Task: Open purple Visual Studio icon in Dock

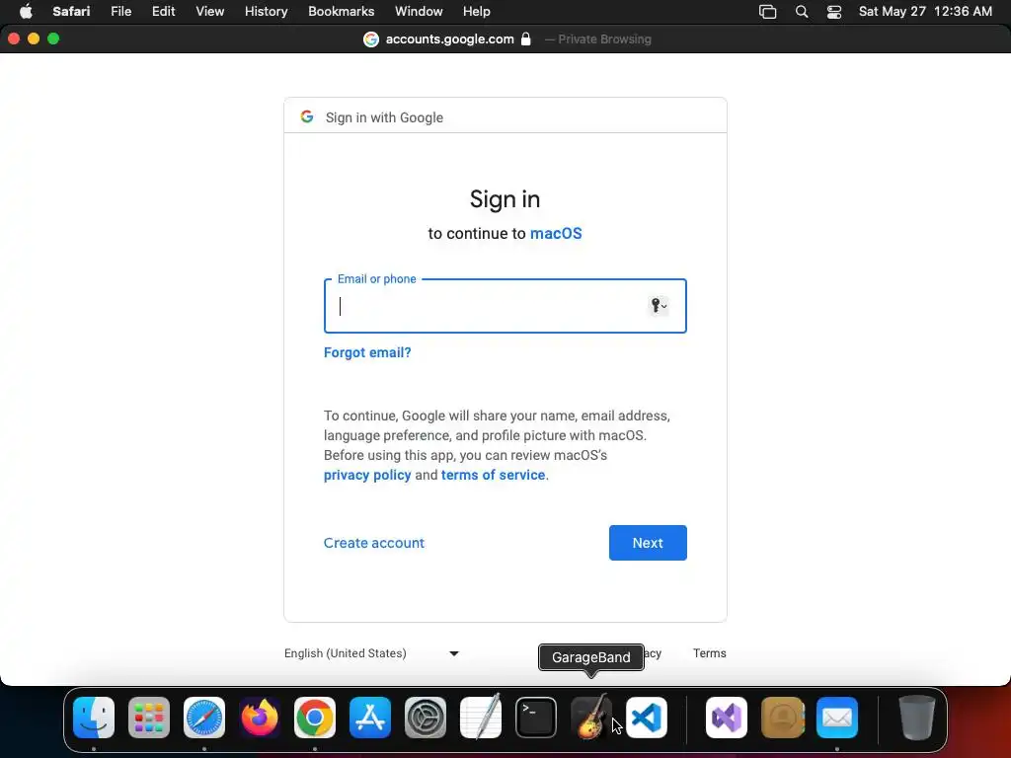Action: click(727, 718)
